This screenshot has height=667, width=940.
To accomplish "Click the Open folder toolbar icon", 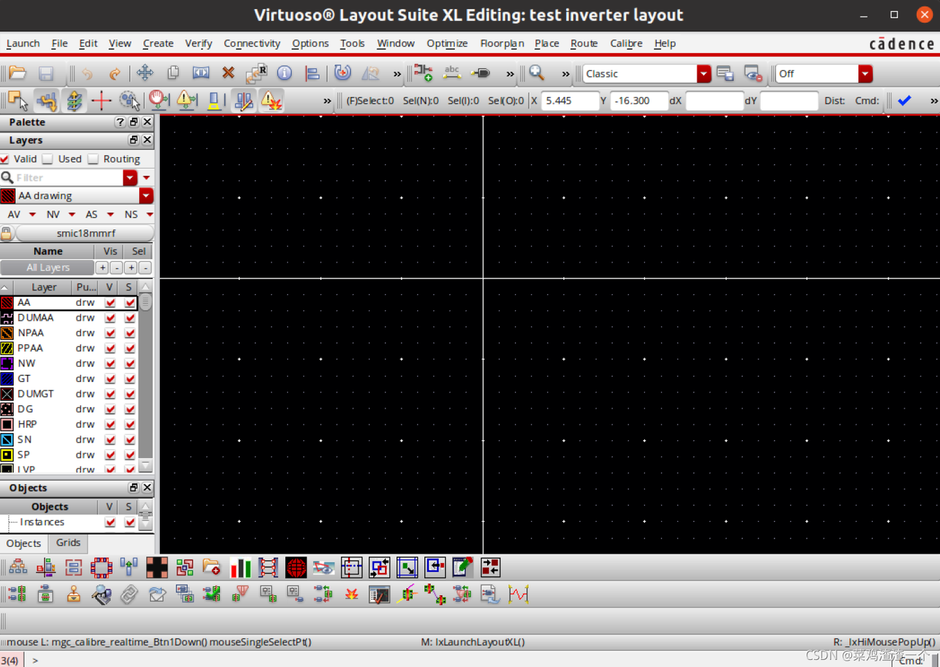I will point(18,73).
